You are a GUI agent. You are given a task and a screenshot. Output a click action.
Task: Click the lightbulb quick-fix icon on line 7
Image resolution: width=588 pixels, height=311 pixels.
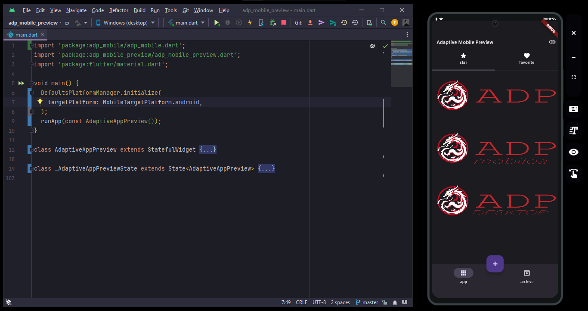(40, 102)
